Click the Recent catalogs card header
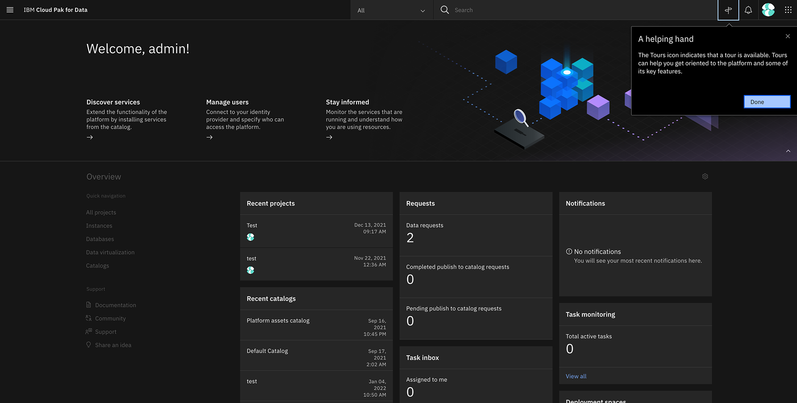The image size is (797, 403). 316,299
